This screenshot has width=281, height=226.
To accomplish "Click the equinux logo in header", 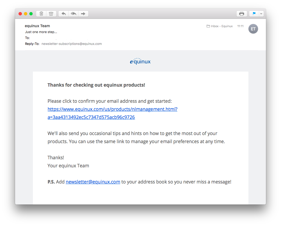I will tap(140, 61).
